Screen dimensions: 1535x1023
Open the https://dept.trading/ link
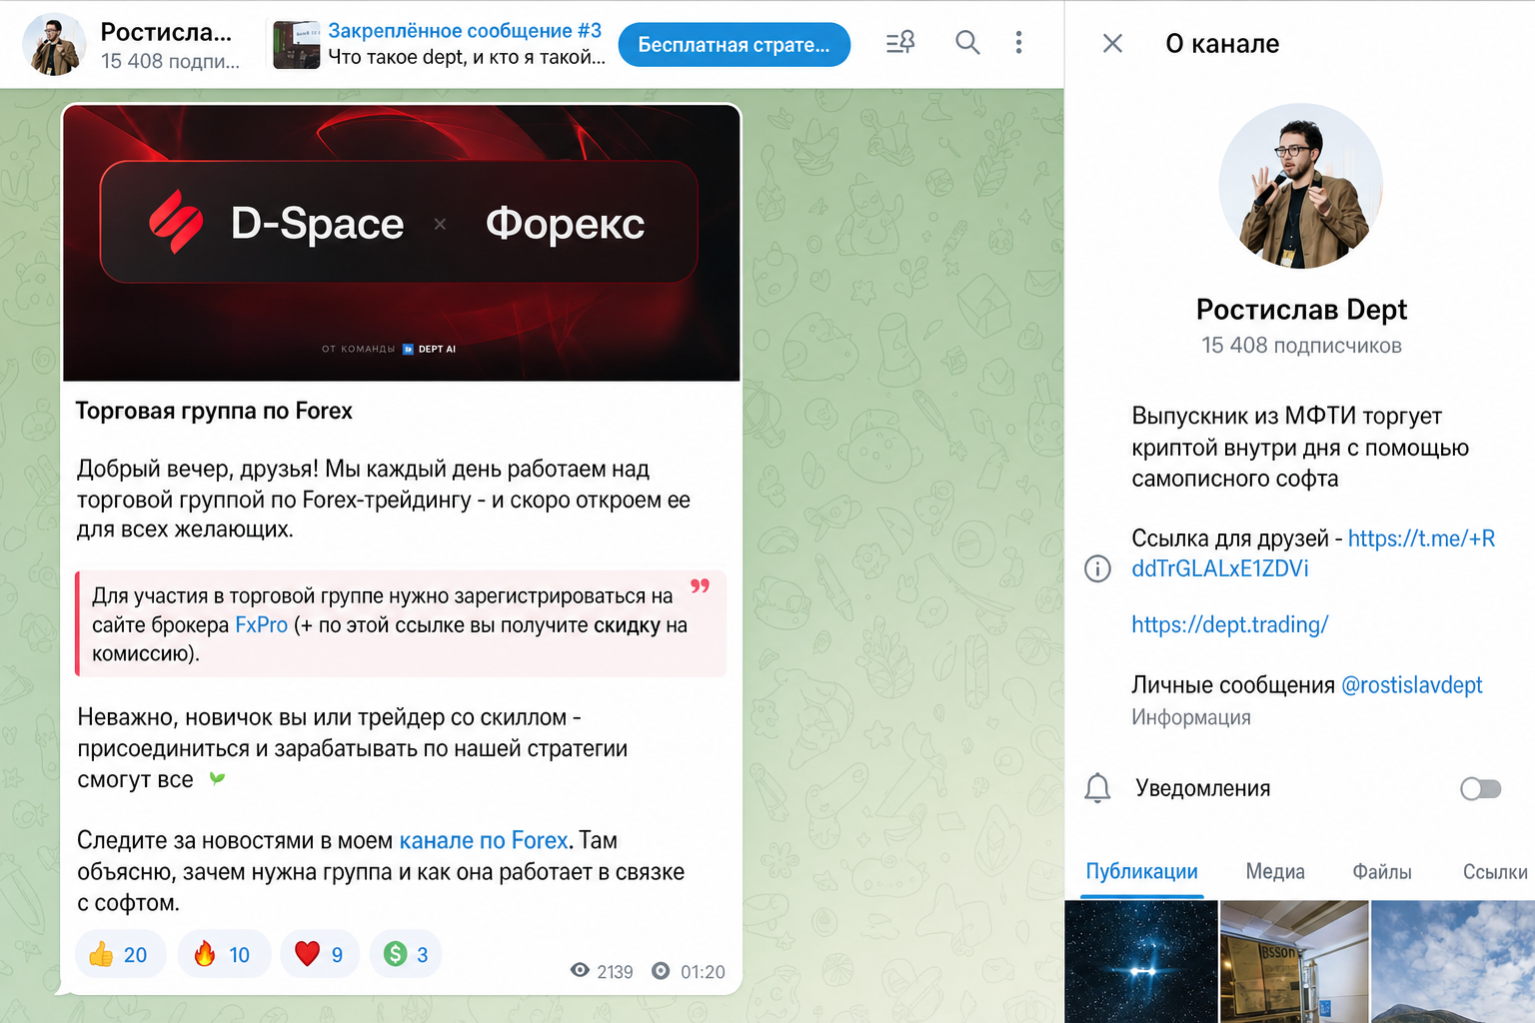1229,624
